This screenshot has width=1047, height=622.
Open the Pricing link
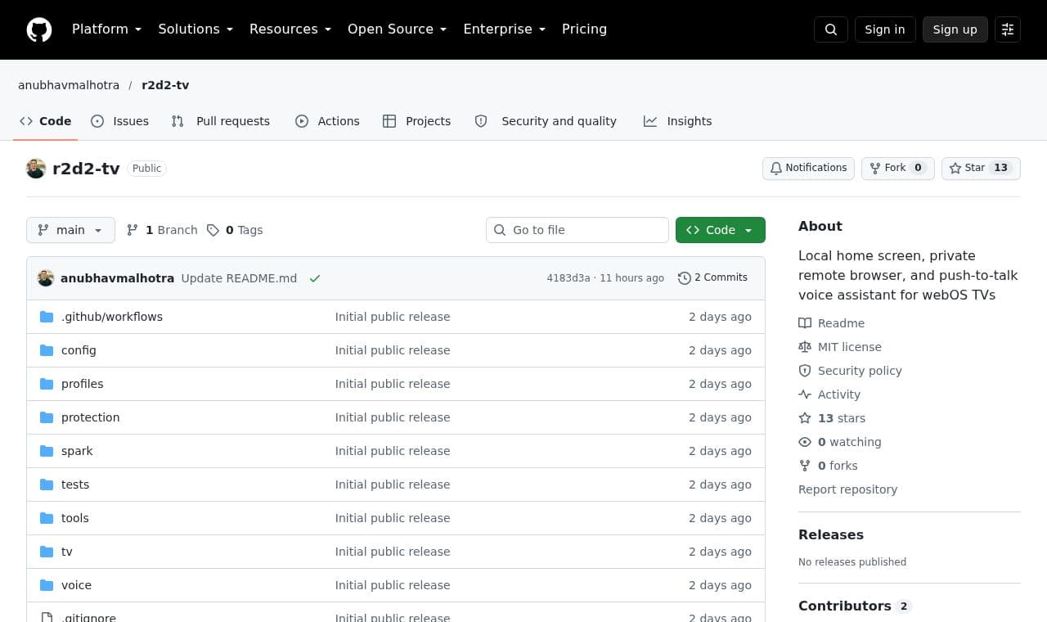coord(584,29)
